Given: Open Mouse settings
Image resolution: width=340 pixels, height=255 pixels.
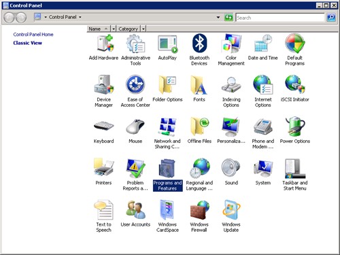Looking at the screenshot, I should 135,131.
